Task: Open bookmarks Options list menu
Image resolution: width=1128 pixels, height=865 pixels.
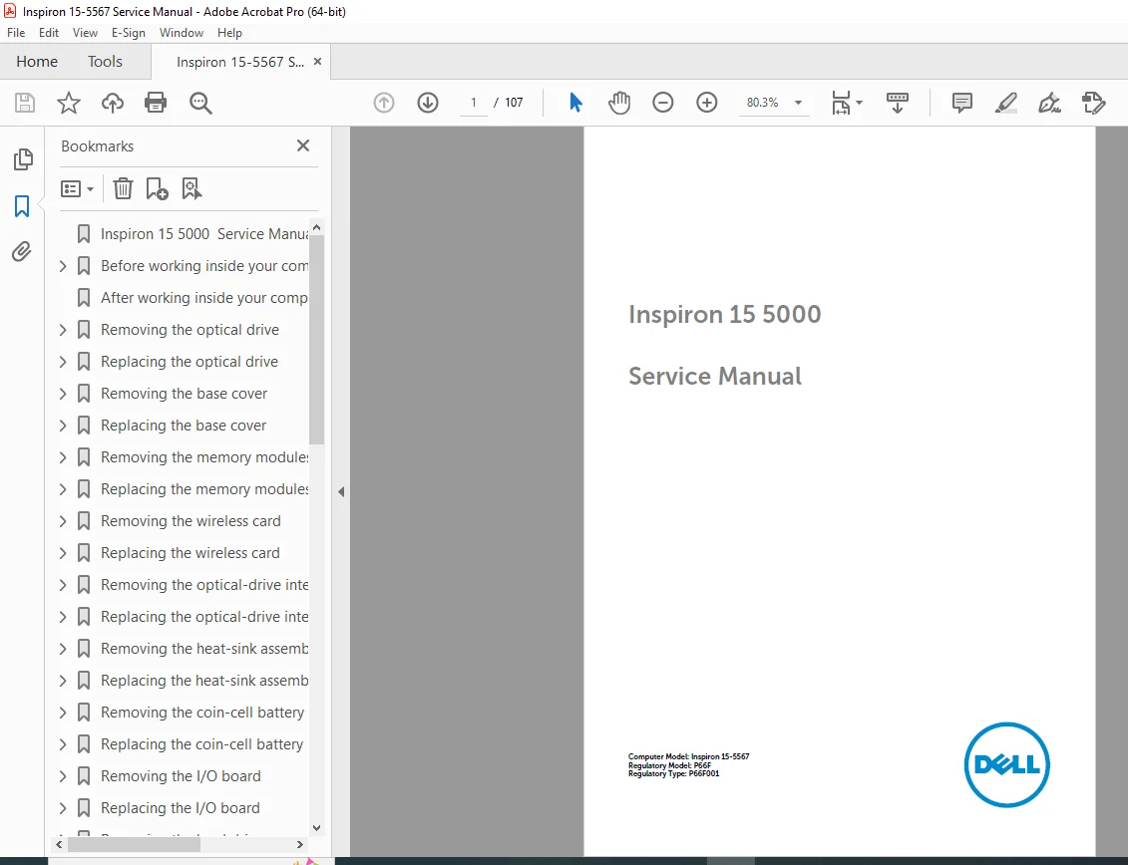Action: tap(77, 189)
